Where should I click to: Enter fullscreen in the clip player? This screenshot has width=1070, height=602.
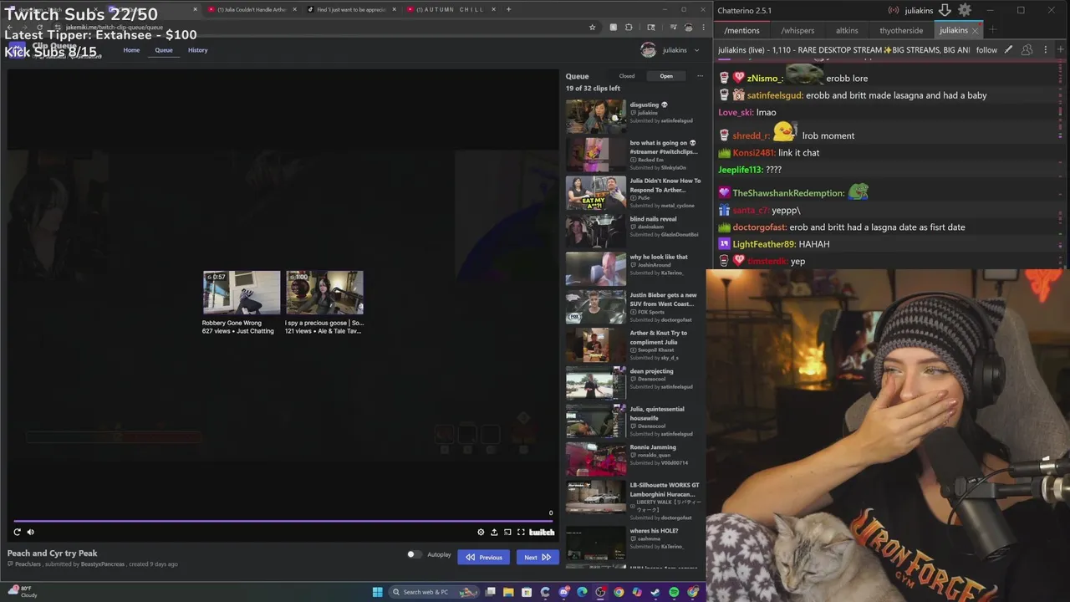click(x=521, y=532)
